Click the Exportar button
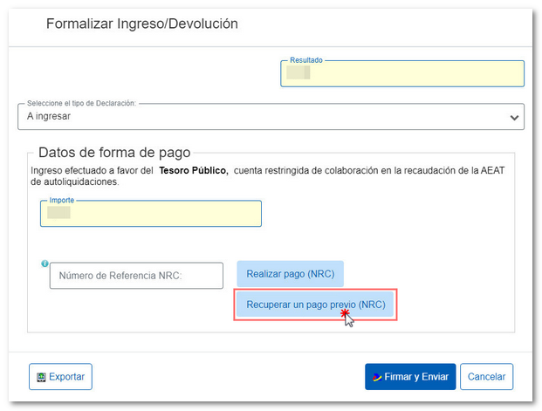Viewport: 542px width, 411px height. tap(60, 376)
